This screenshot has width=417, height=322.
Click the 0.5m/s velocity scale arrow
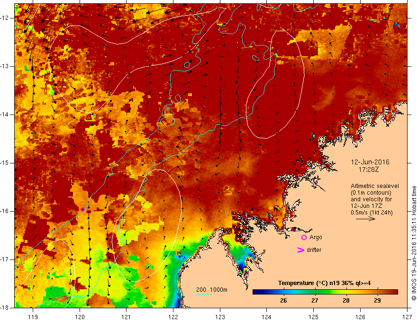365,219
